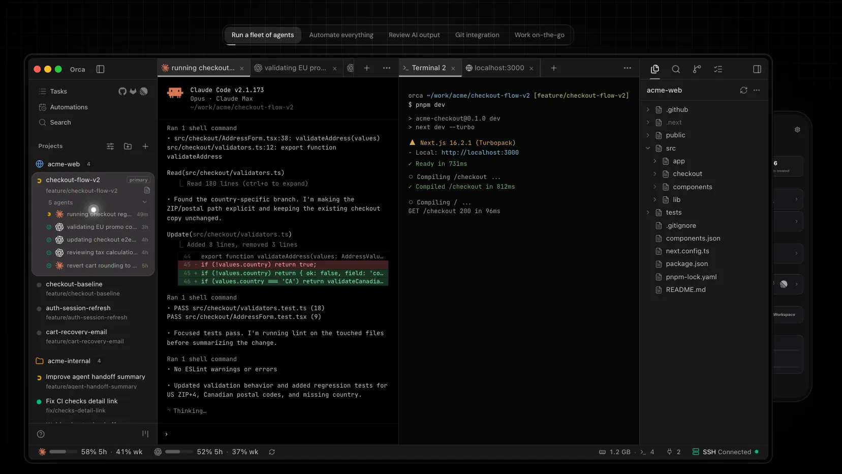Viewport: 842px width, 474px height.
Task: Close the localhost:3000 tab
Action: point(532,69)
